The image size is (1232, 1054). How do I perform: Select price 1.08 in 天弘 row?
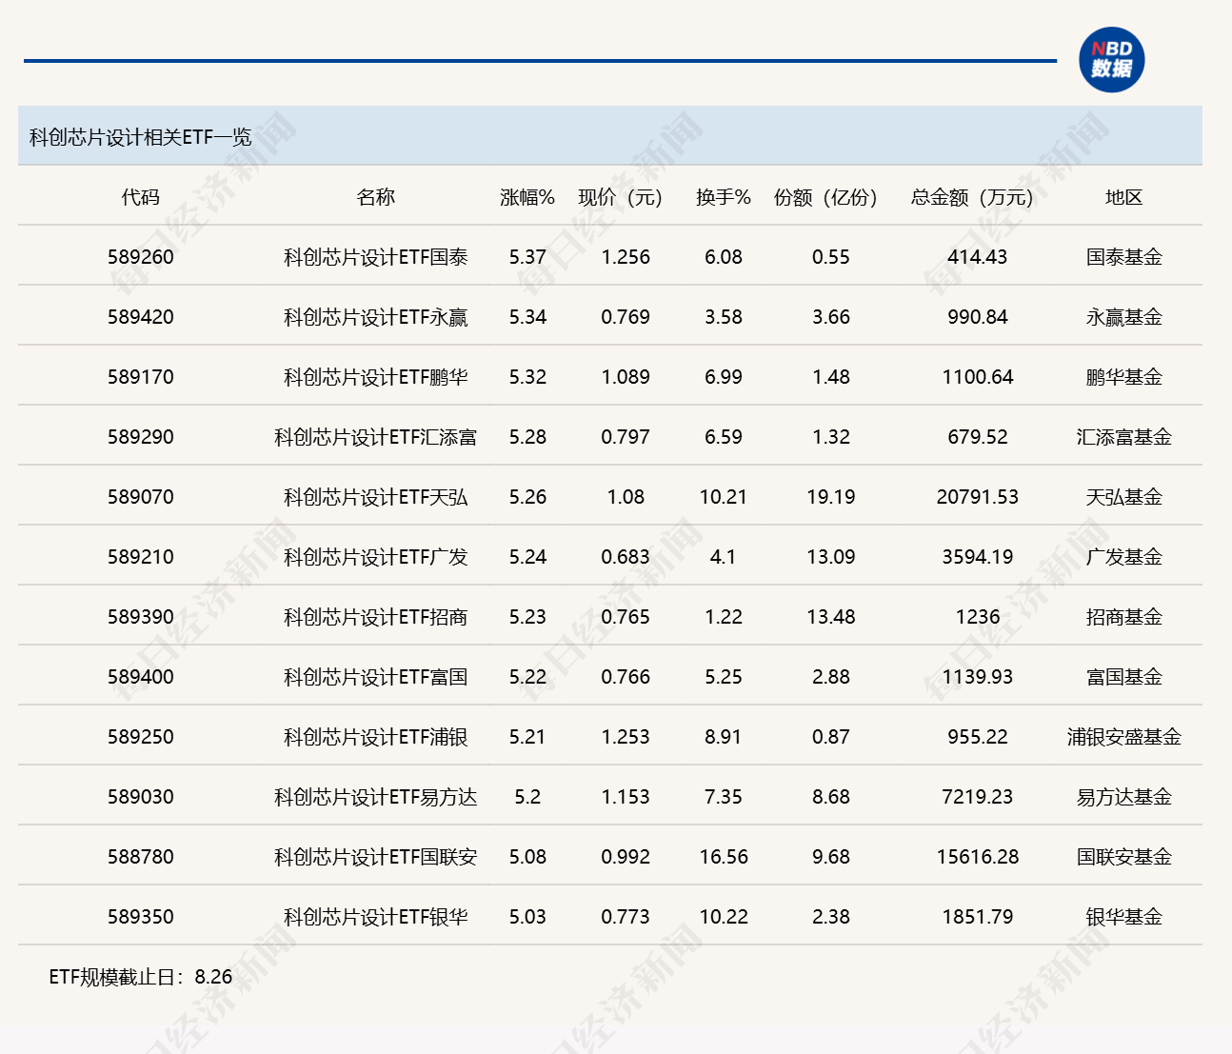point(626,497)
